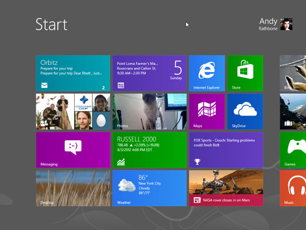
Task: Click the unread mail count 2
Action: (x=103, y=88)
